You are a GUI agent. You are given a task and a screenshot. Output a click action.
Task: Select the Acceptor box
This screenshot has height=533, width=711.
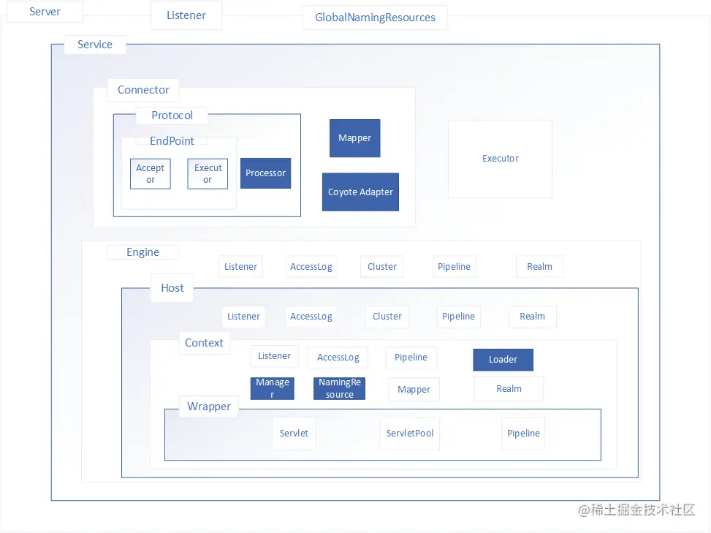[150, 174]
